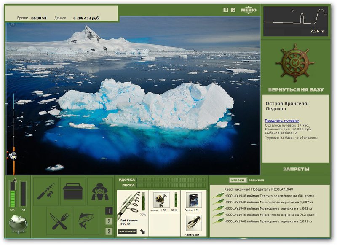Click the Терпуга однопёрого catch message
This screenshot has height=245, width=337.
click(269, 196)
